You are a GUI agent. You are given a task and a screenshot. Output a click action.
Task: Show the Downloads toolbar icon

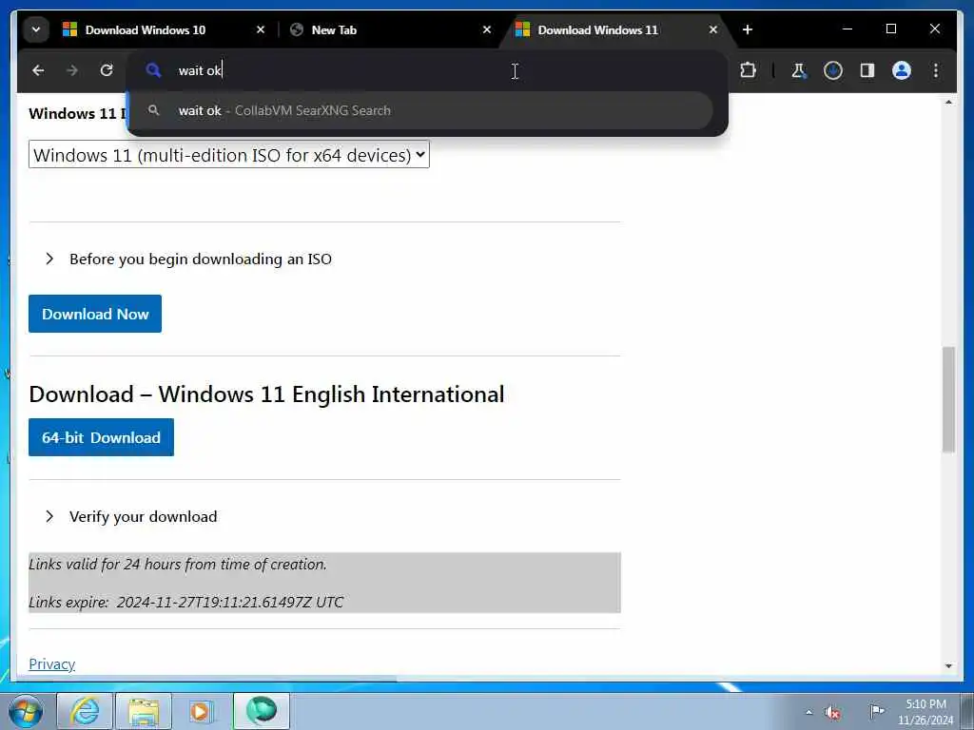tap(833, 70)
